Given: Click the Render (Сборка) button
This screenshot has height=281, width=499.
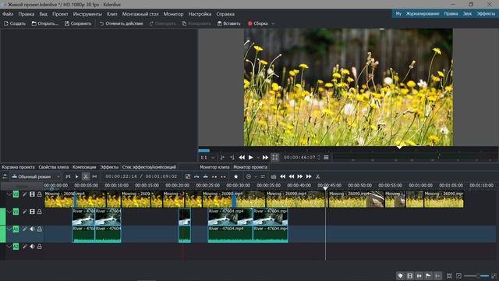Looking at the screenshot, I should coord(258,23).
